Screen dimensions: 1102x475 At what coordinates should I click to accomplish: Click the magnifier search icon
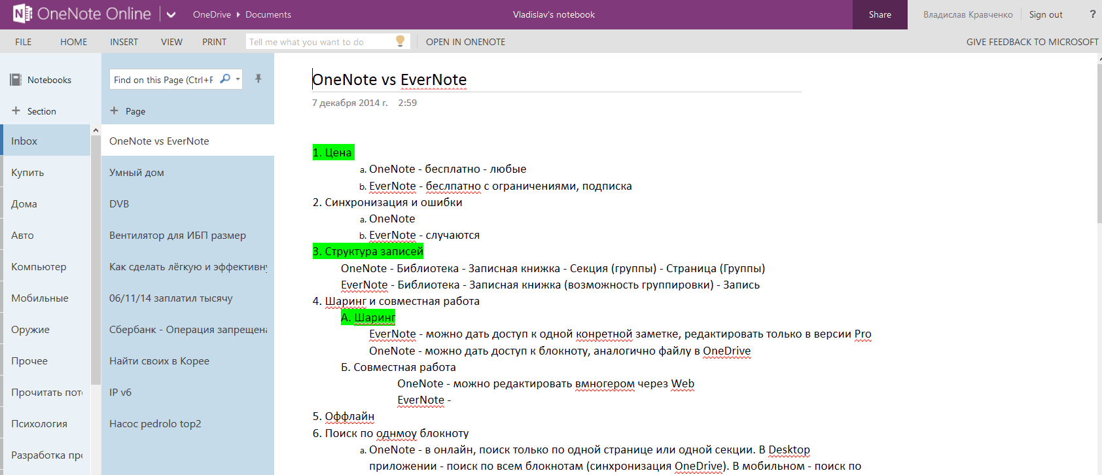224,79
